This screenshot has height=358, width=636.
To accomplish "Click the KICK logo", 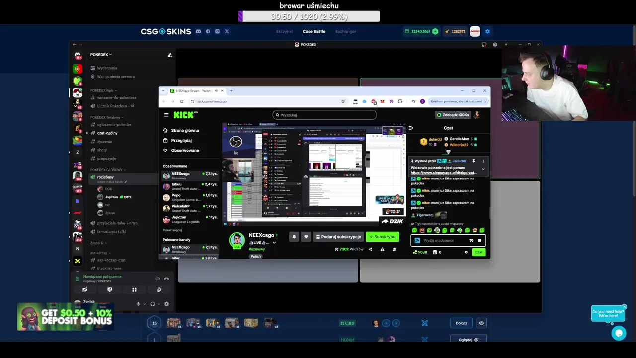I will pyautogui.click(x=186, y=115).
